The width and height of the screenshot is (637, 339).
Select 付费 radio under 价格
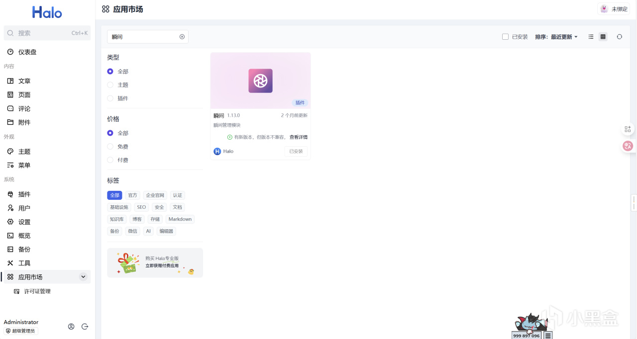tap(110, 160)
